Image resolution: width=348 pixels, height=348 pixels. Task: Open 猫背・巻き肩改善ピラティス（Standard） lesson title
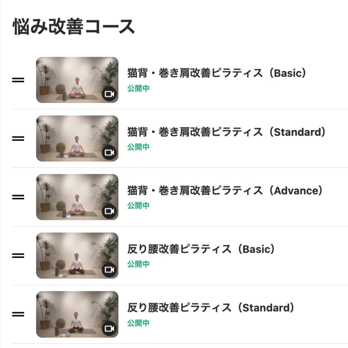[x=226, y=132]
